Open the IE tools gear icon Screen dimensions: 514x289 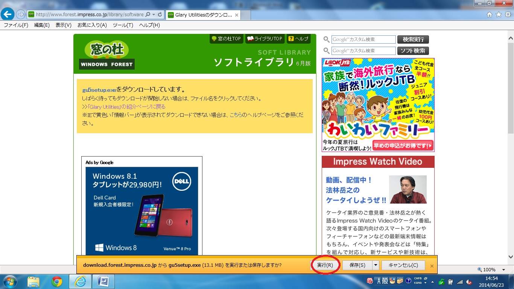click(508, 15)
